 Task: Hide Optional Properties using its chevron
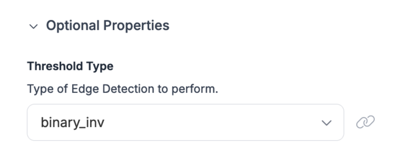point(33,26)
